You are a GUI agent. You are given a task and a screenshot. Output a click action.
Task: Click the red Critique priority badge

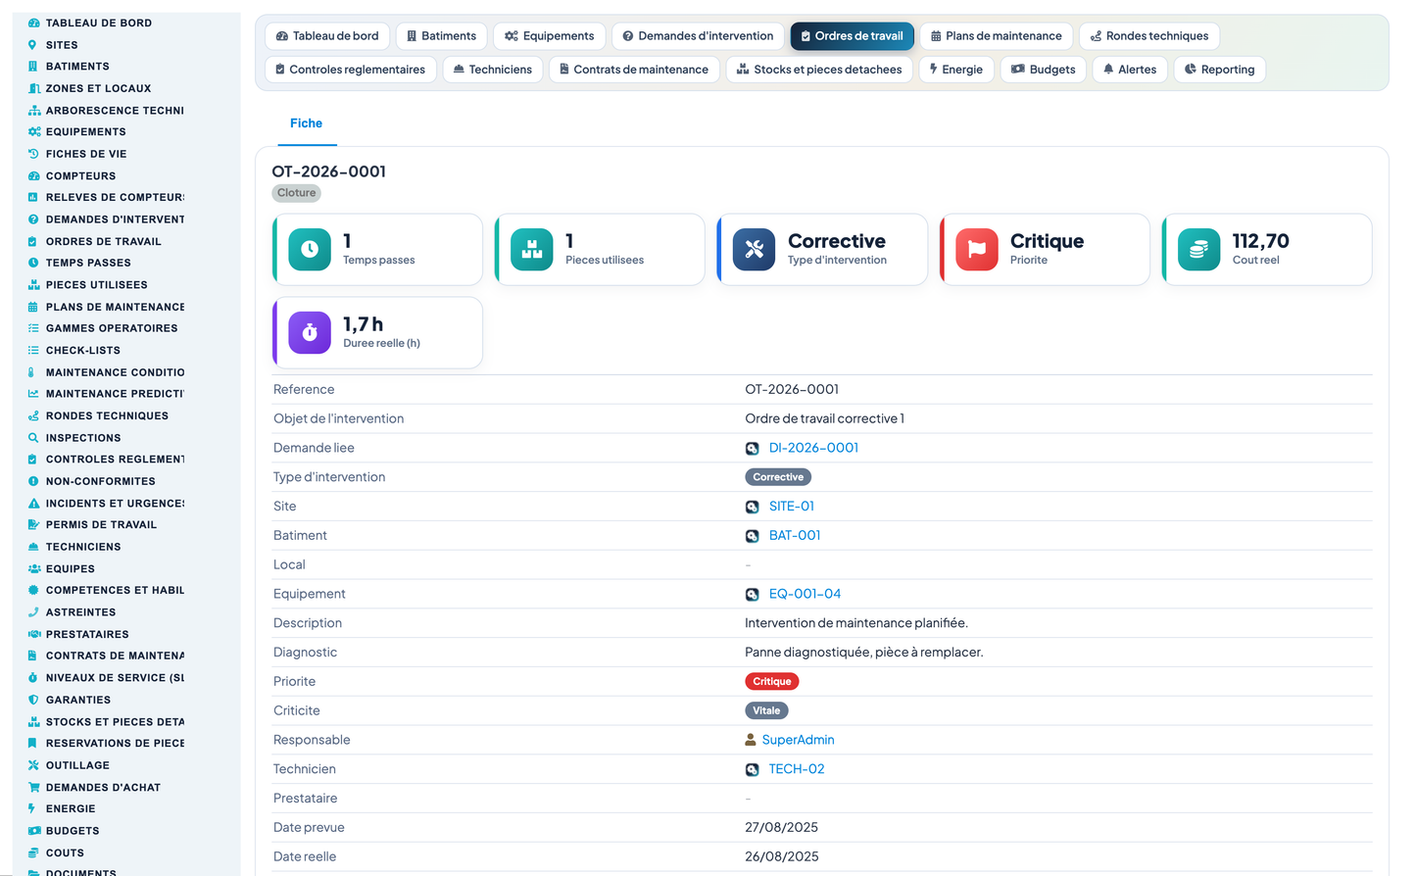tap(772, 681)
